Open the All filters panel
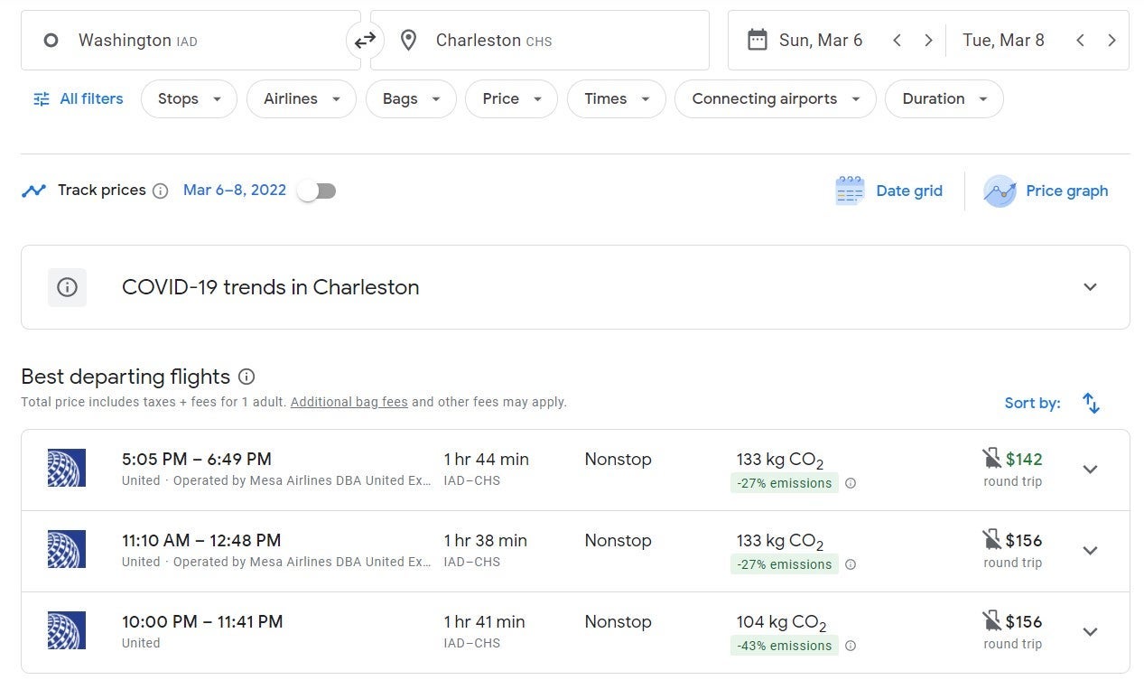The image size is (1144, 689). tap(79, 99)
